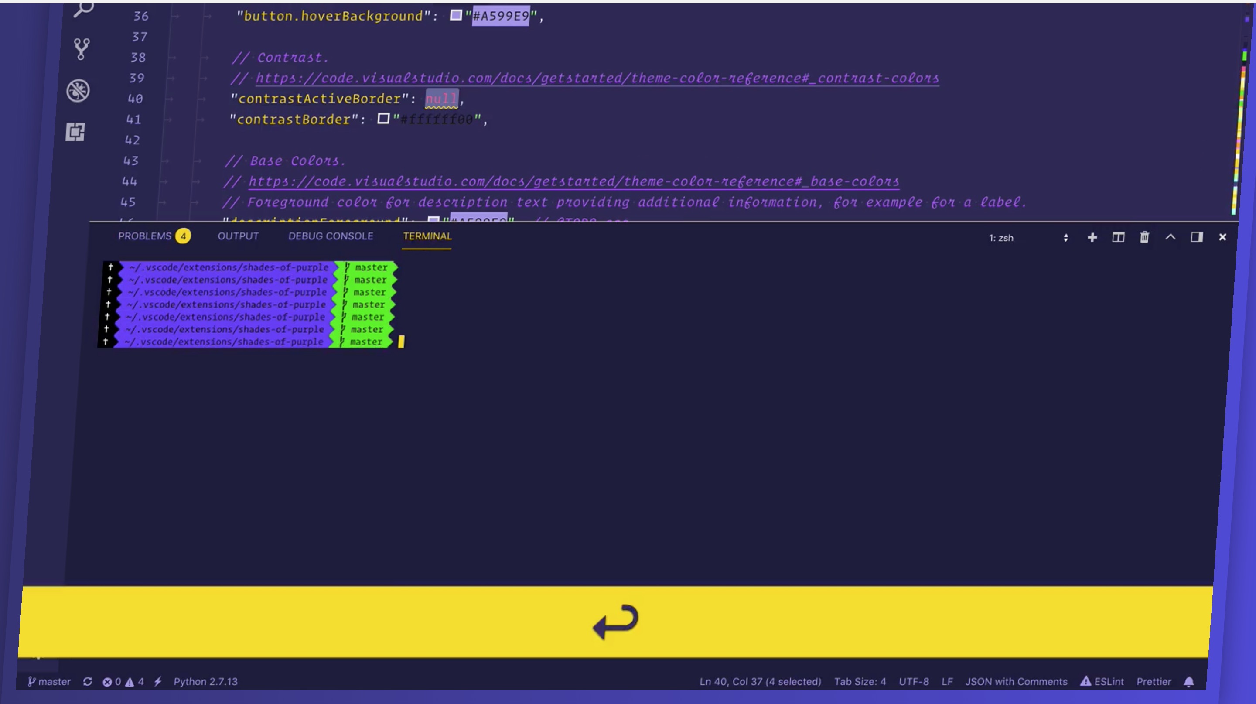The height and width of the screenshot is (704, 1256).
Task: Open the Source Control sidebar icon
Action: pos(81,49)
